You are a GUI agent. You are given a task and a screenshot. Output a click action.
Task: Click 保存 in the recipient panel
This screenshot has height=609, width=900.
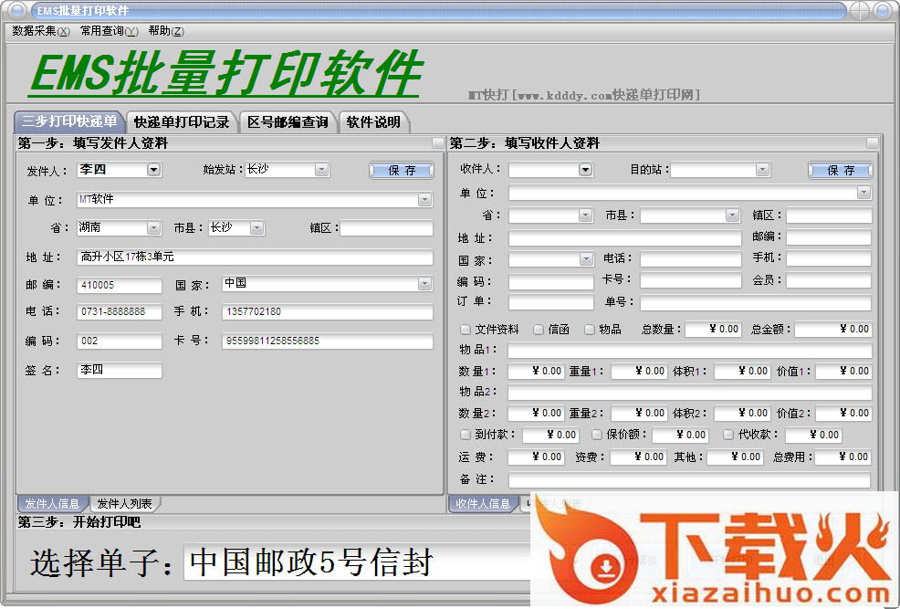[x=841, y=171]
